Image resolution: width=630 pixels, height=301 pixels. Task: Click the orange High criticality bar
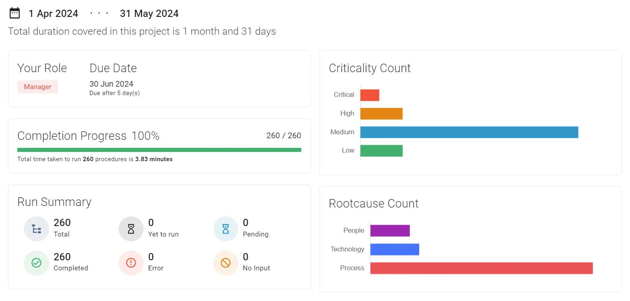[381, 114]
